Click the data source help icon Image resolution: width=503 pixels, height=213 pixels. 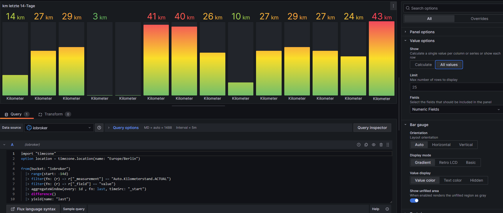click(99, 128)
